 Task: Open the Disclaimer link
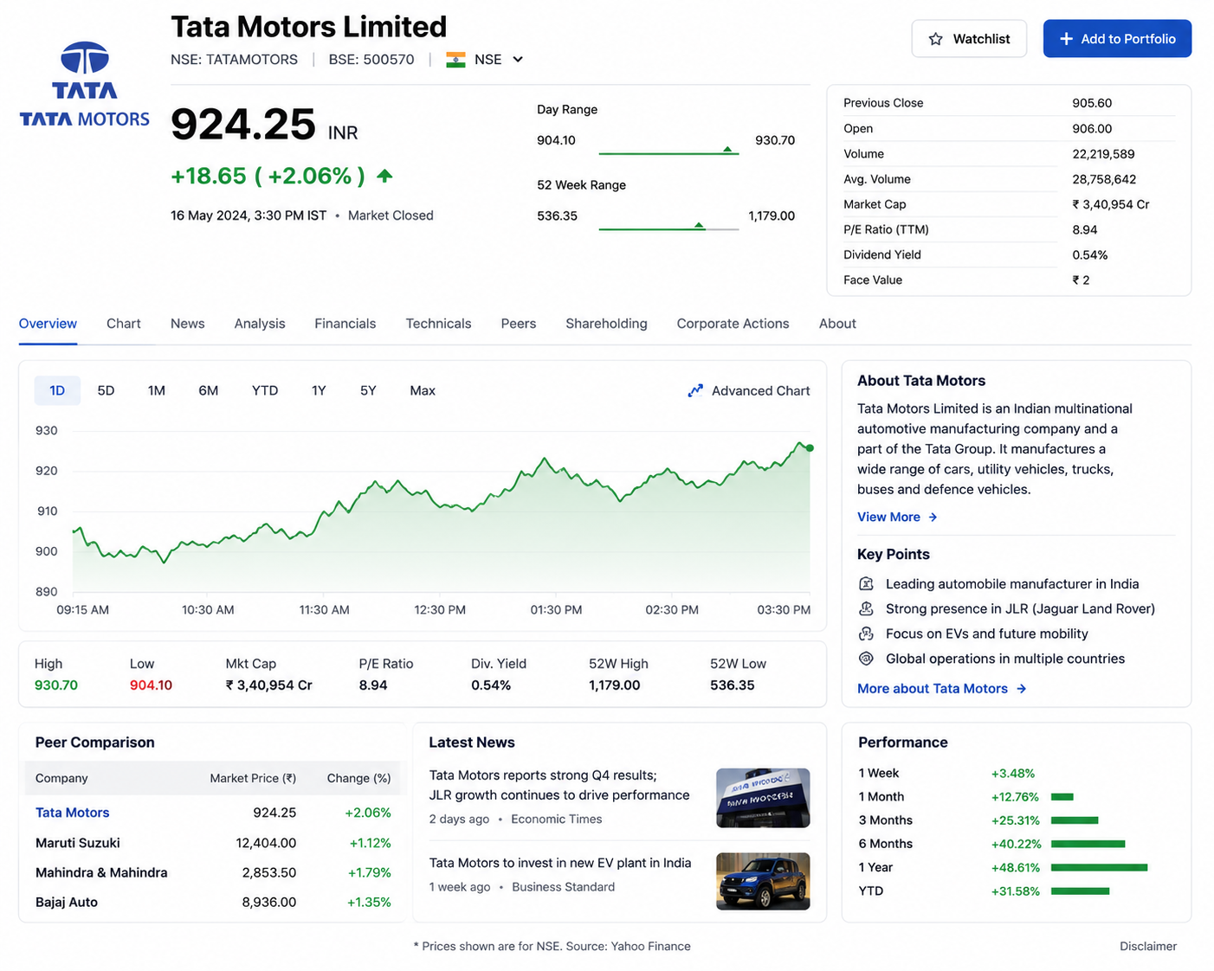1148,946
